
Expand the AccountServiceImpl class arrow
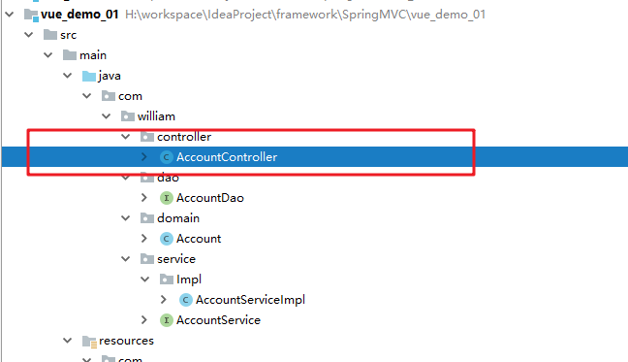[164, 300]
